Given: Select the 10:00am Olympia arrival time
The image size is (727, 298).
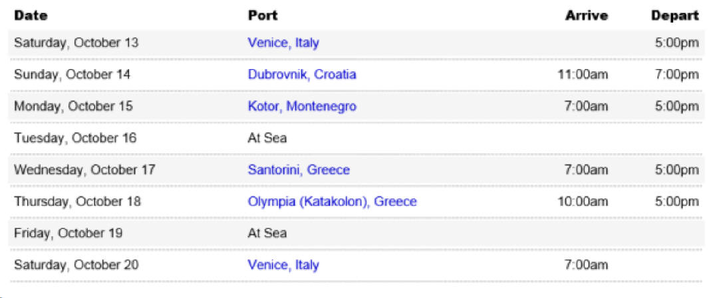Looking at the screenshot, I should 583,202.
